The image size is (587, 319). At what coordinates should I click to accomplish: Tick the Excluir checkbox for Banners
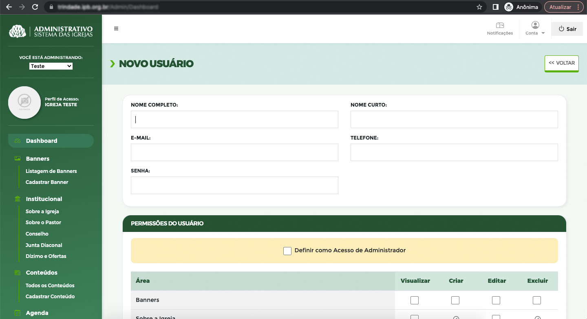537,300
